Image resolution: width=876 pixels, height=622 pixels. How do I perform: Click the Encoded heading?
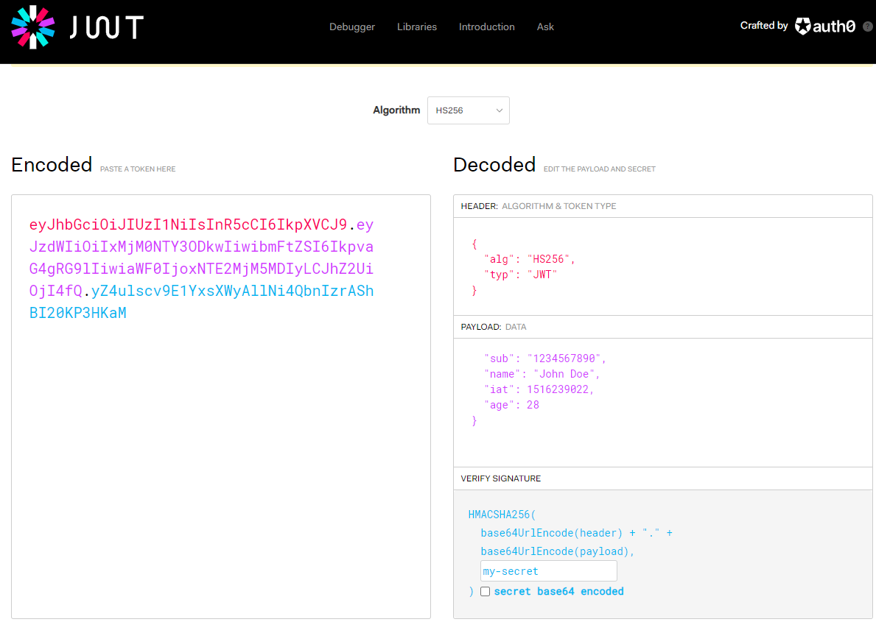52,165
